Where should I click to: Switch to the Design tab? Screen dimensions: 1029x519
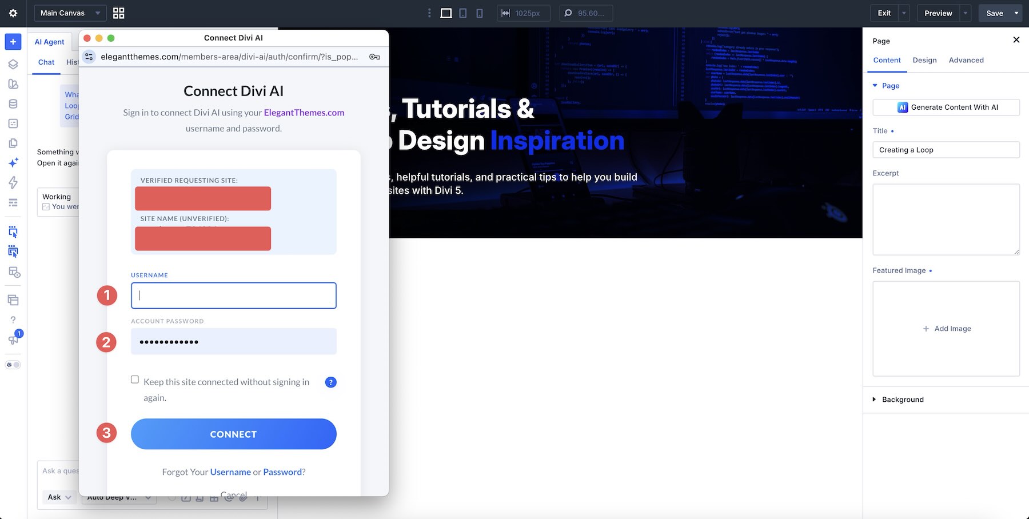click(924, 60)
